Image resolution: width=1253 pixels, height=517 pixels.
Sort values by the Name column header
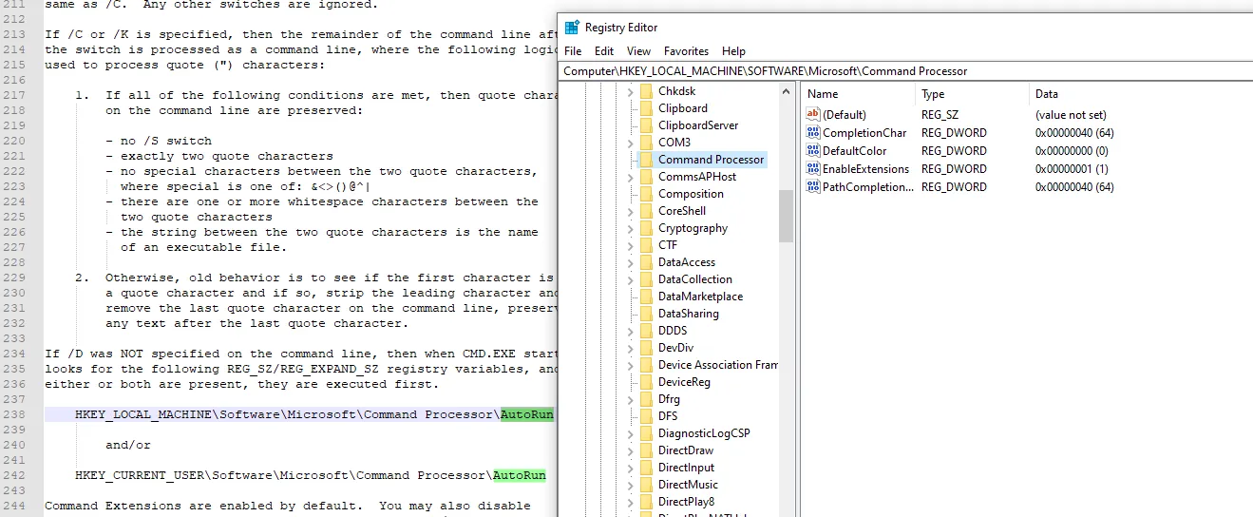(858, 94)
